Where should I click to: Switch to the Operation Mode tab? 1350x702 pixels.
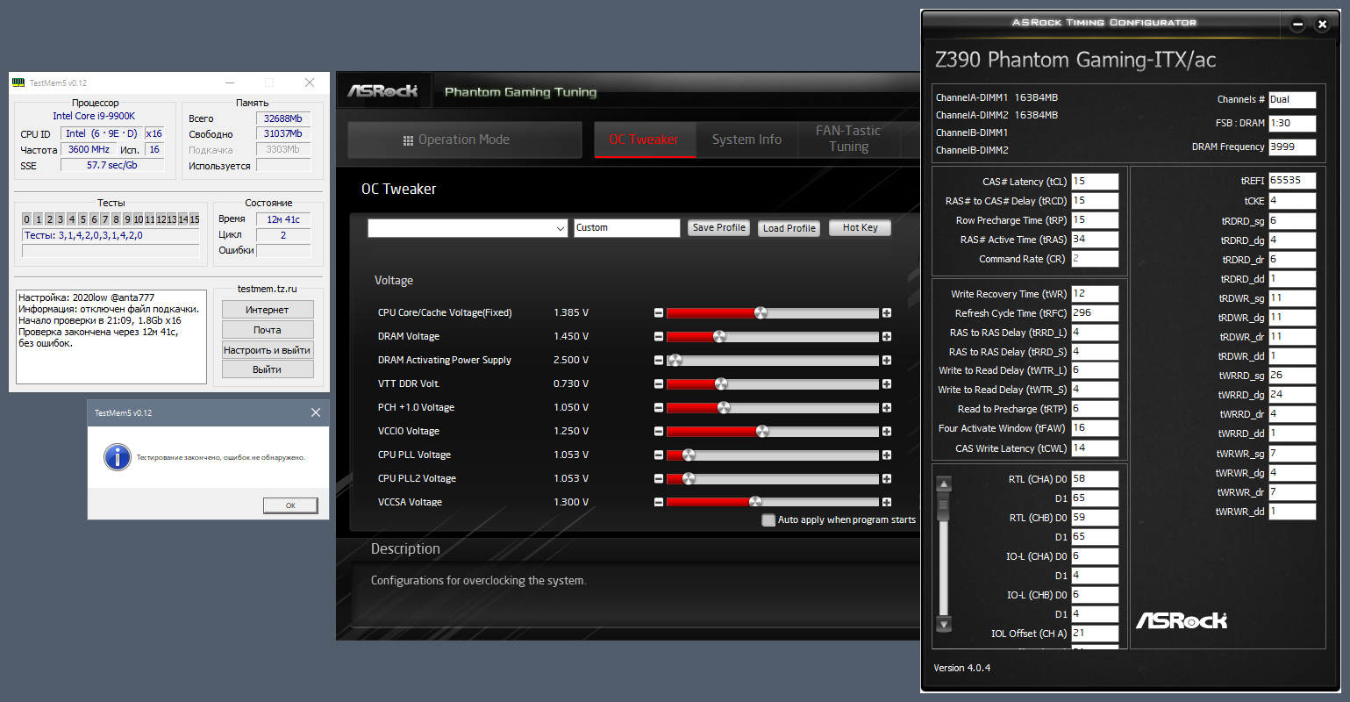[465, 140]
